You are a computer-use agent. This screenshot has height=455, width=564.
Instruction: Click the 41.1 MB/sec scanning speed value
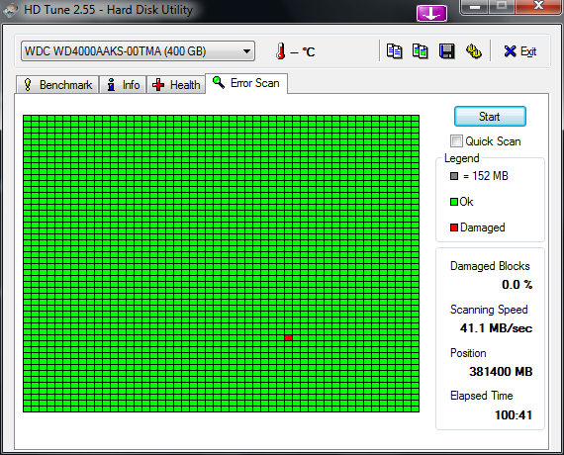[496, 328]
